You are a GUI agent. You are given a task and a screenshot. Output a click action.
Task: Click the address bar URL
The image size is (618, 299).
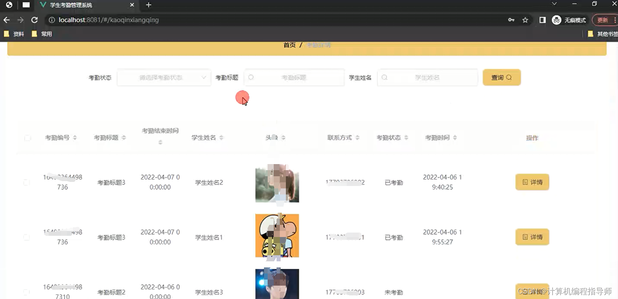109,20
